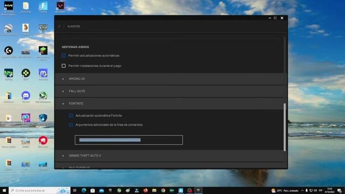Image resolution: width=345 pixels, height=194 pixels.
Task: Select the Minecraft grass block desktop icon
Action: tap(43, 51)
